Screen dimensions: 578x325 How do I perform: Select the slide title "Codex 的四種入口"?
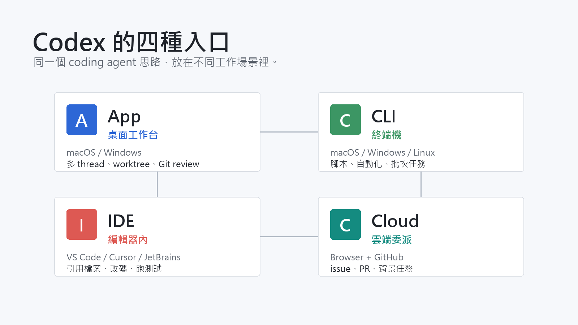131,42
